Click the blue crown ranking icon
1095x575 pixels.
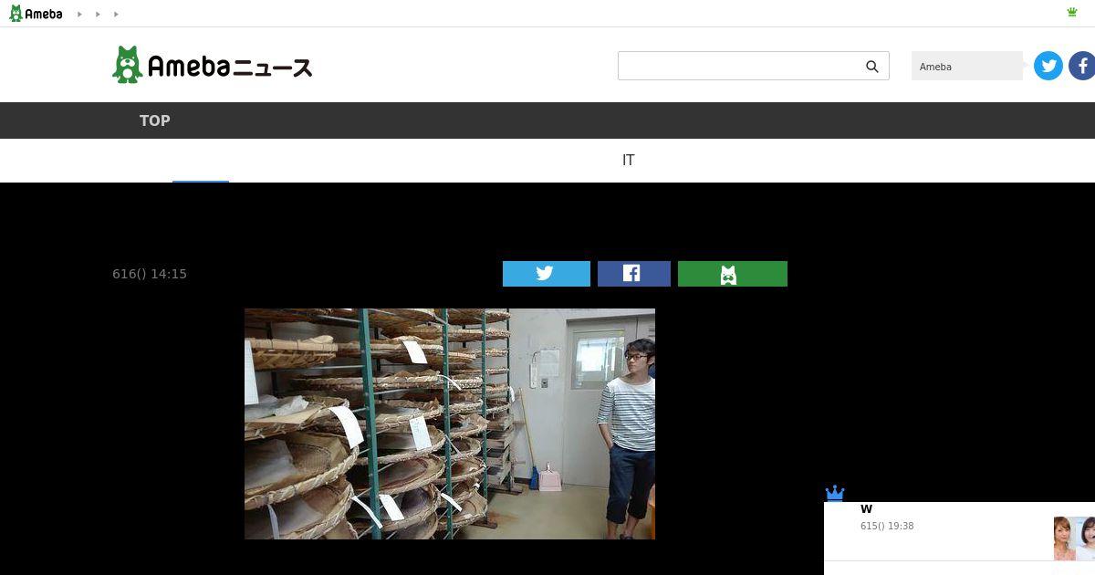pos(835,493)
